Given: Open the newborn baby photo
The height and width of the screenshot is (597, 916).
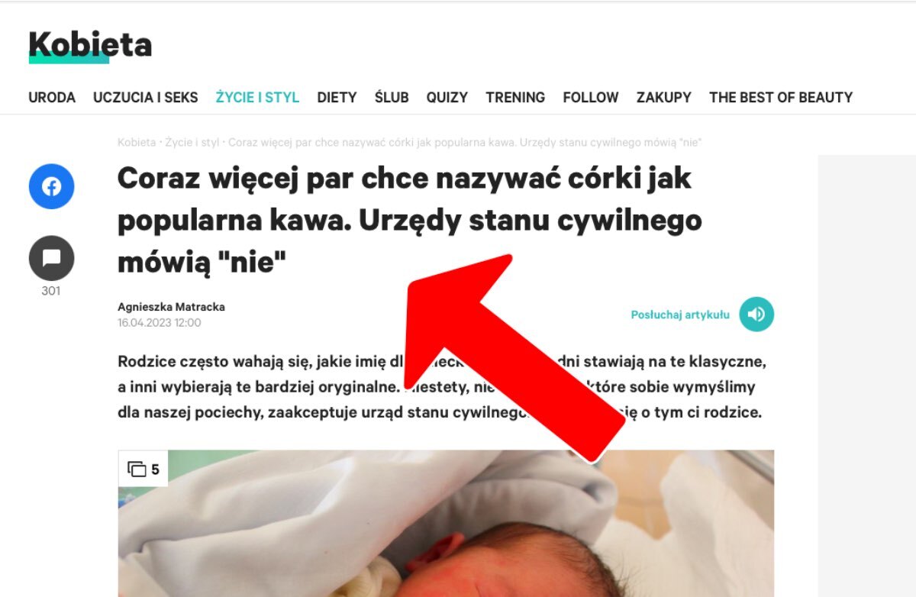Looking at the screenshot, I should pyautogui.click(x=446, y=524).
